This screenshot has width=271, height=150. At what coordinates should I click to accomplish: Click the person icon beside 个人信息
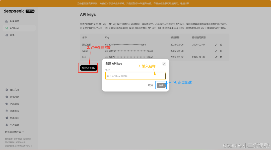(x=7, y=125)
